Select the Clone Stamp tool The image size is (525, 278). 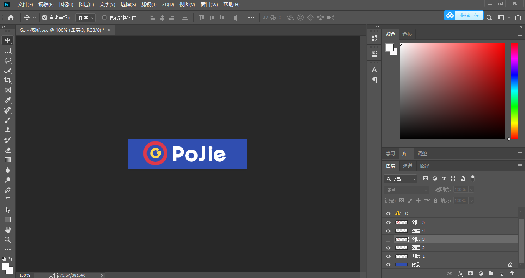[x=8, y=130]
